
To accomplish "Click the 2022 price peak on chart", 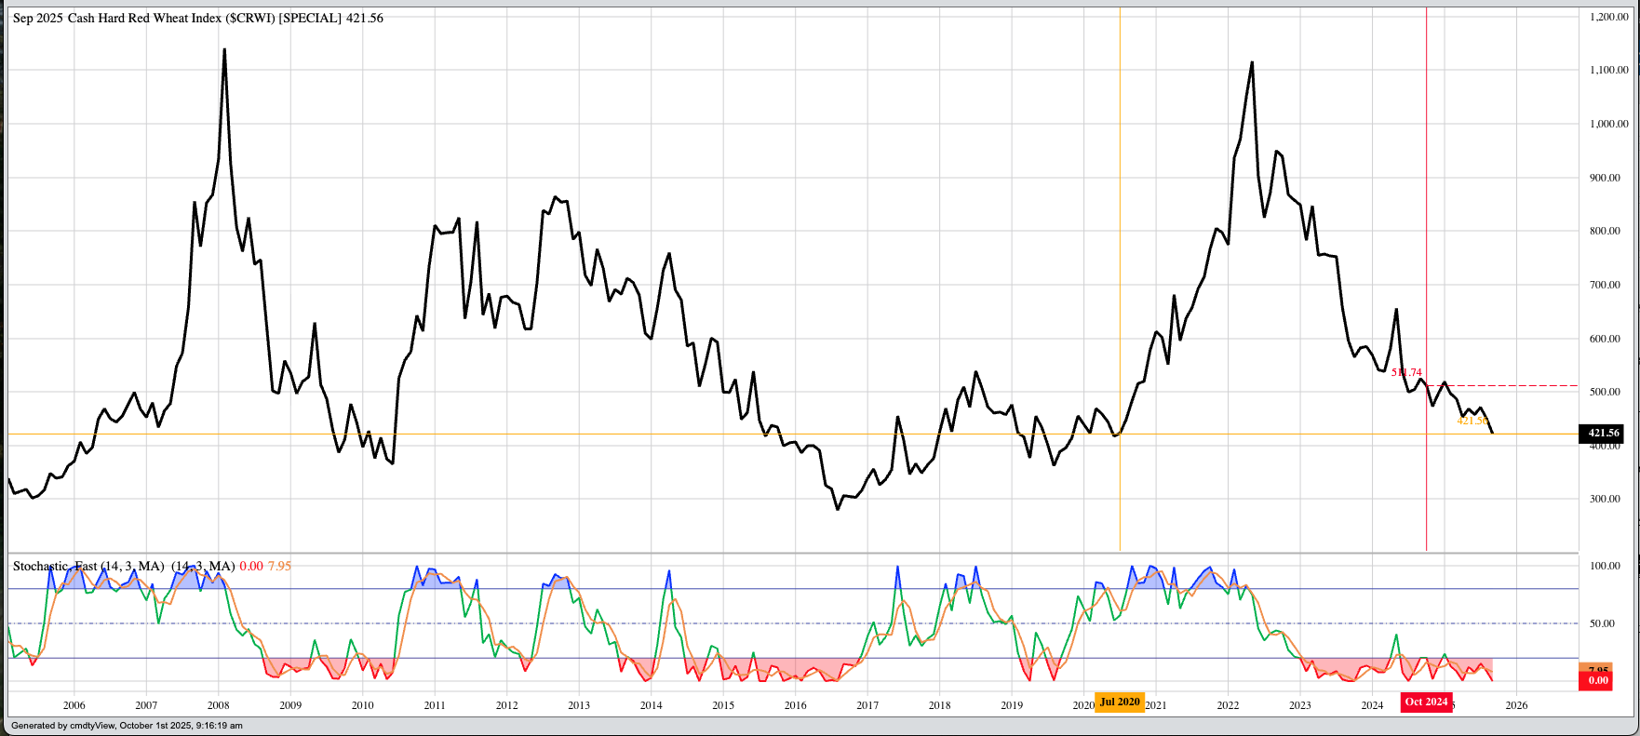I will [x=1252, y=63].
